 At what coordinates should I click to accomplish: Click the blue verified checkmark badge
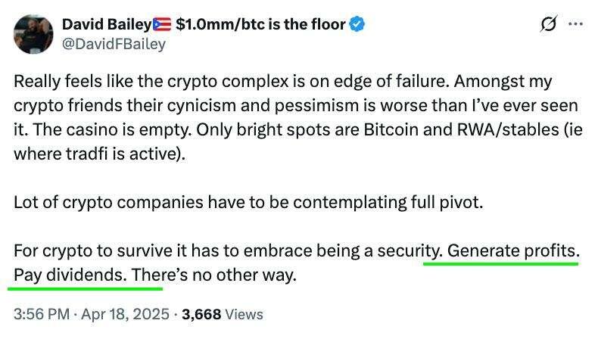[x=357, y=24]
